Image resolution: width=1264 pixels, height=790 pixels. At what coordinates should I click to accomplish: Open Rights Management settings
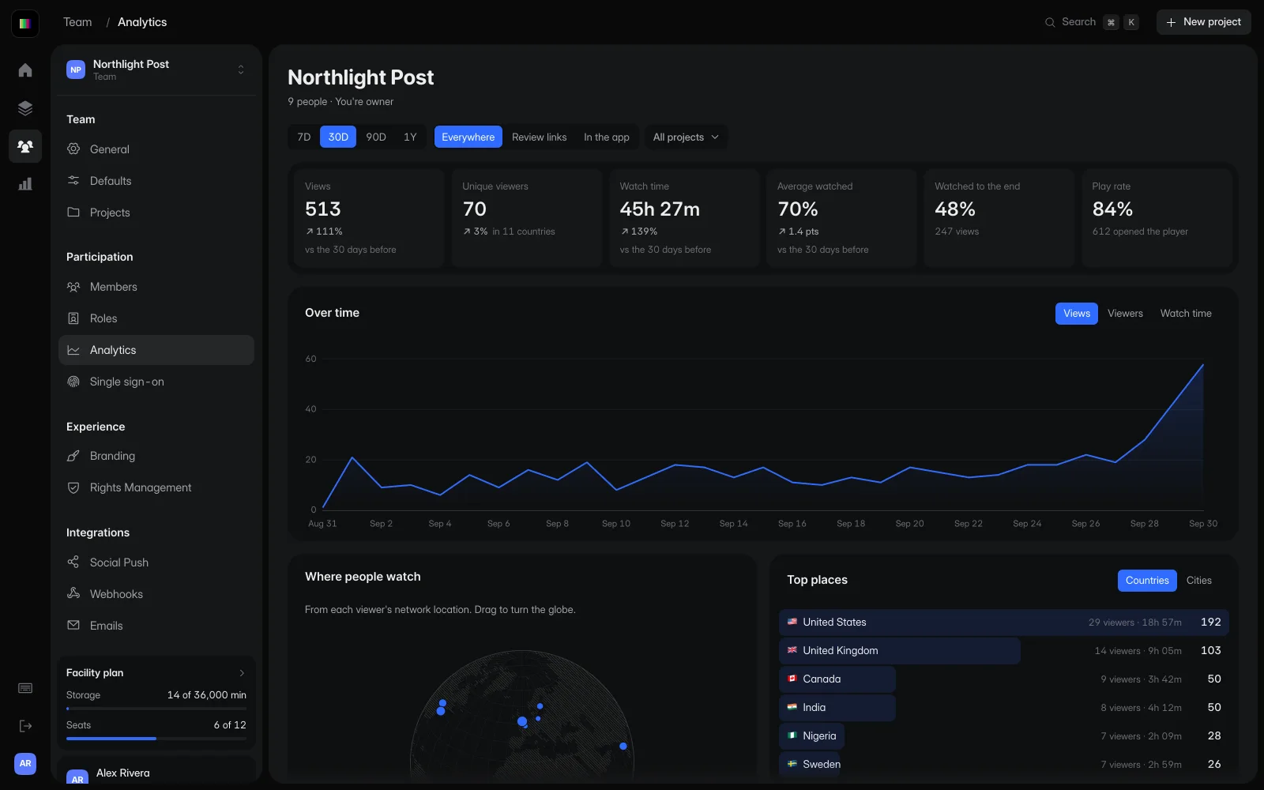point(156,487)
